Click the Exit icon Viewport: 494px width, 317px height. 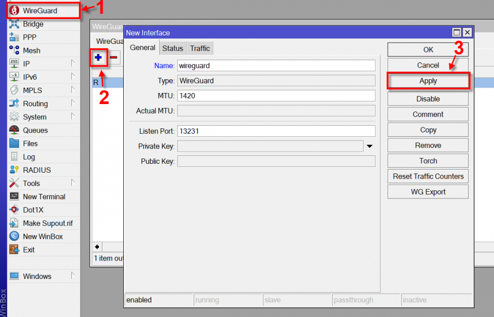14,249
